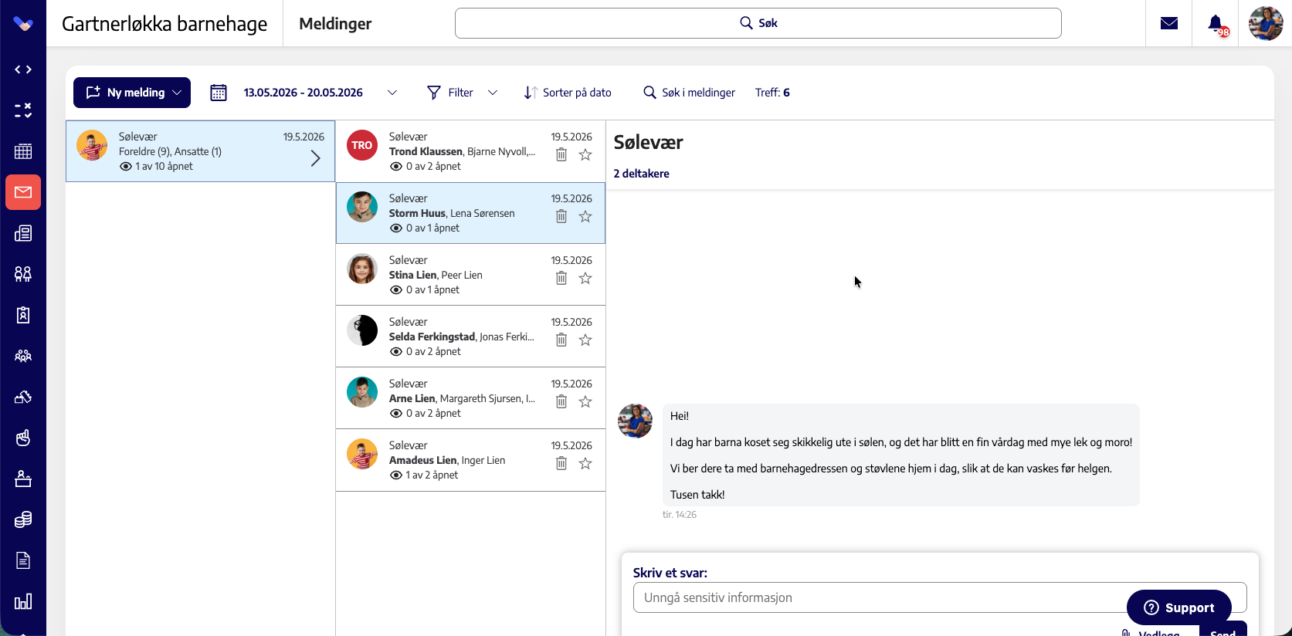1292x636 pixels.
Task: Open the date range dropdown chevron
Action: coord(392,93)
